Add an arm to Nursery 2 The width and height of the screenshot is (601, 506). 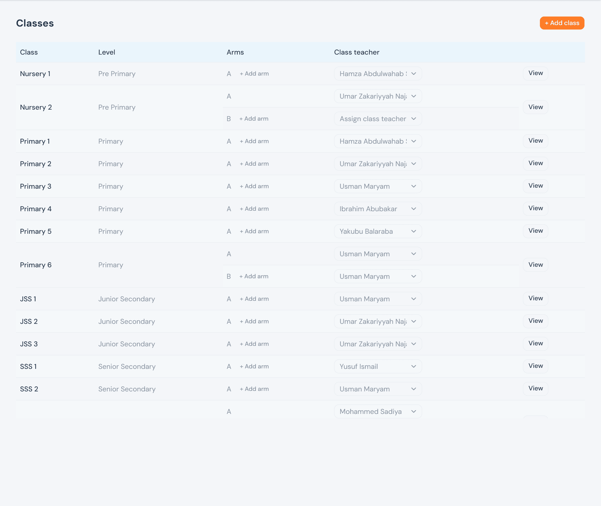click(254, 119)
